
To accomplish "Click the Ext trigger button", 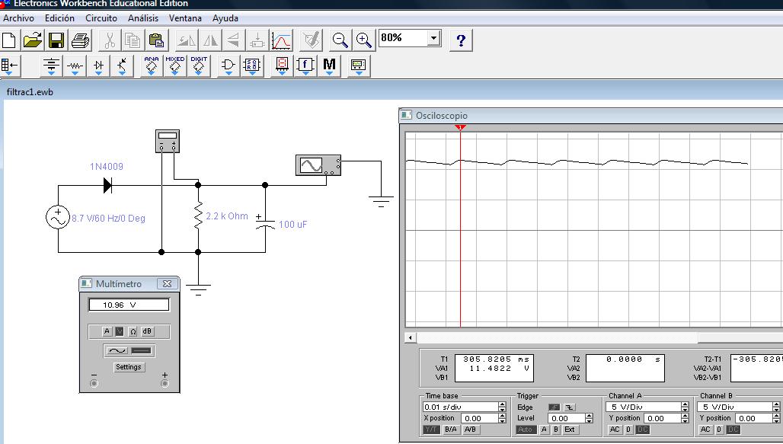I will tap(570, 430).
